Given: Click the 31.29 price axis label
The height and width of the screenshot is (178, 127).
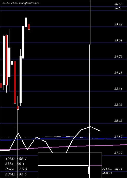Looking at the screenshot, I should coord(118,153).
